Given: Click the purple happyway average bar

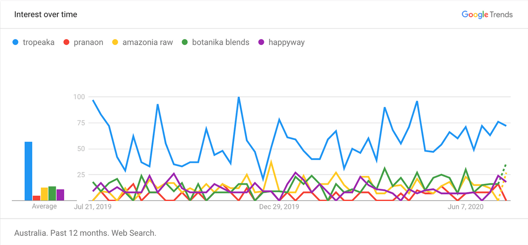Looking at the screenshot, I should click(x=60, y=195).
